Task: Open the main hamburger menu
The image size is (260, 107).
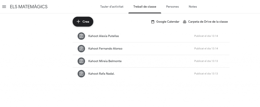Action: [4, 7]
